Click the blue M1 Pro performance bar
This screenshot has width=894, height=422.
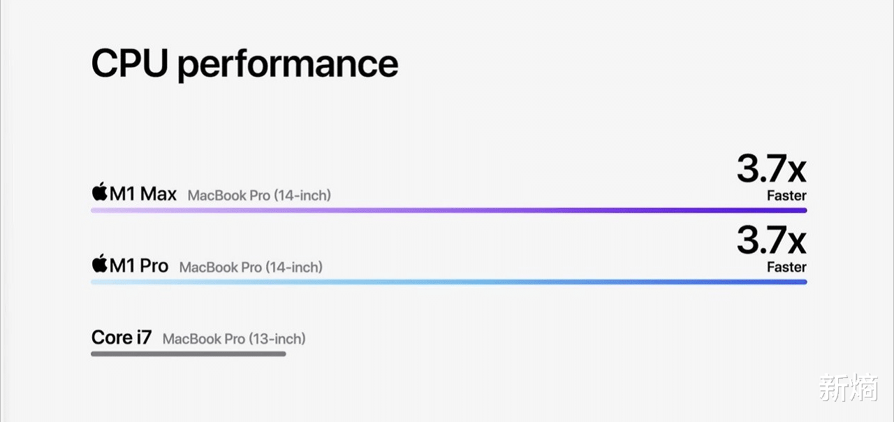[x=448, y=282]
